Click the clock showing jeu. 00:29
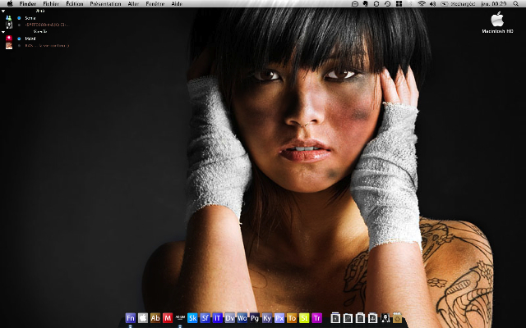Screen dimensions: 526x328 (494, 3)
